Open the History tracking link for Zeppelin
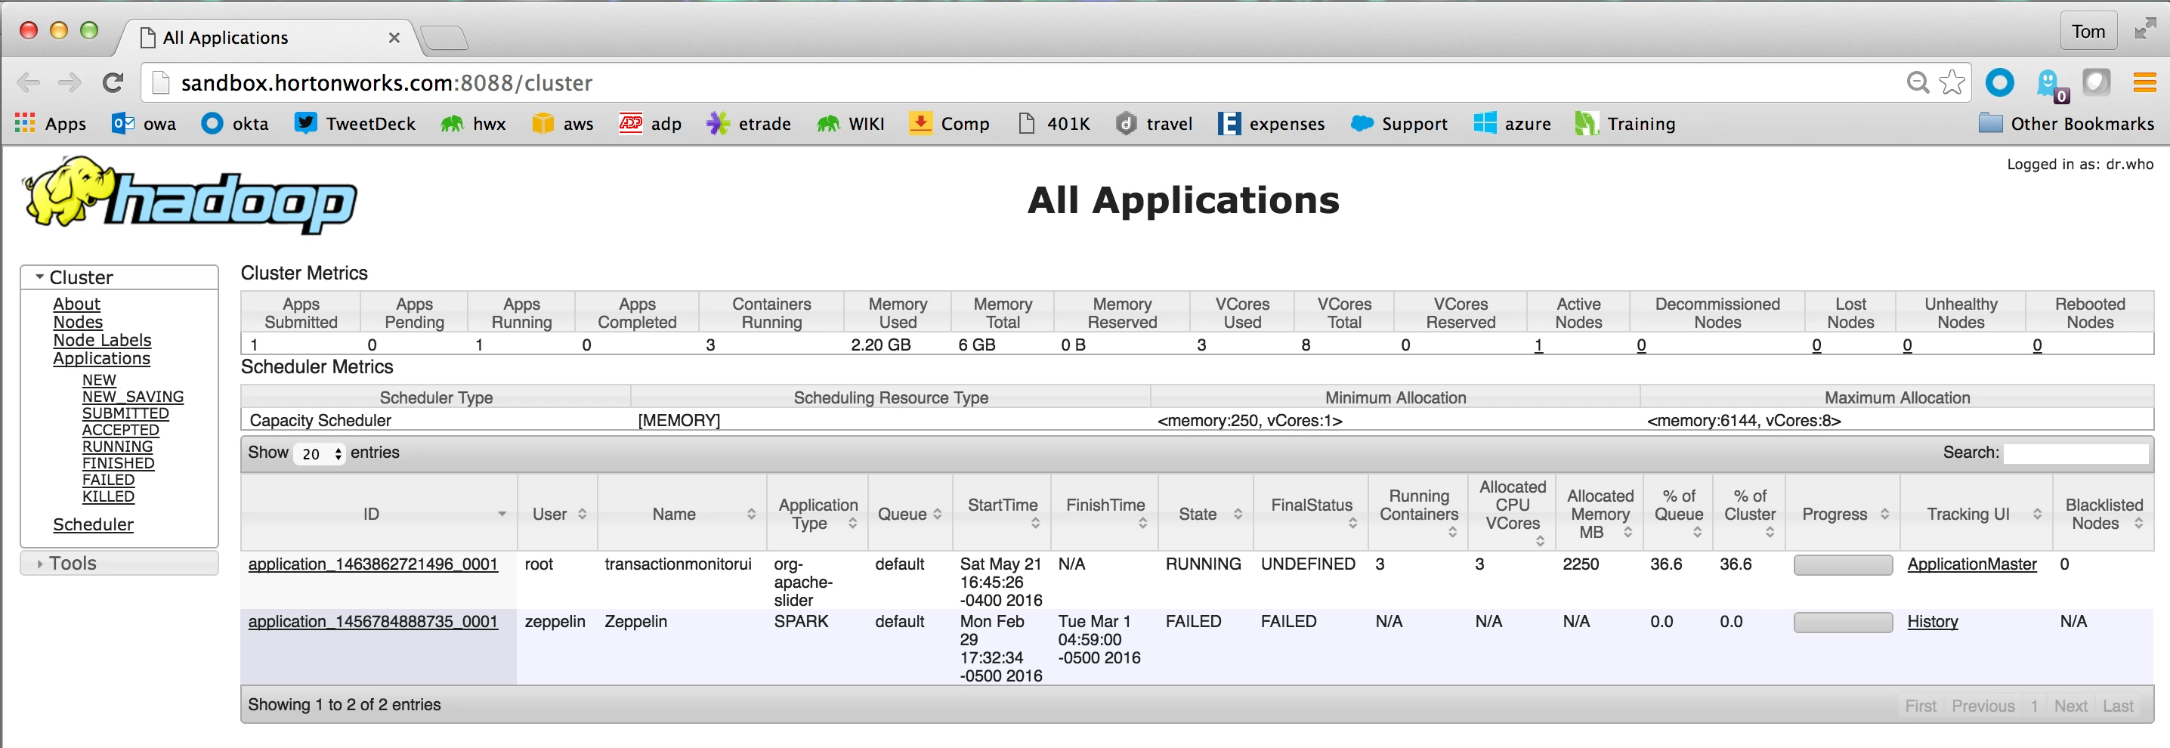Viewport: 2170px width, 748px height. coord(1931,621)
